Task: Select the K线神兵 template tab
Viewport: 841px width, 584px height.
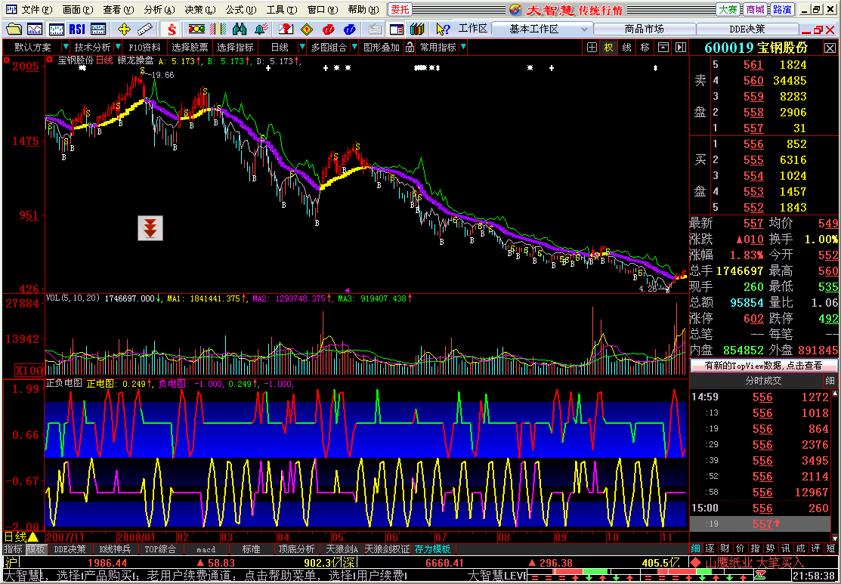Action: click(116, 549)
